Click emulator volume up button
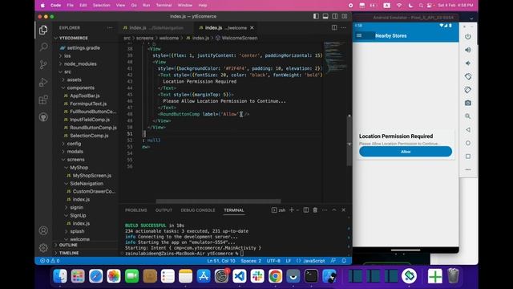 click(x=468, y=50)
